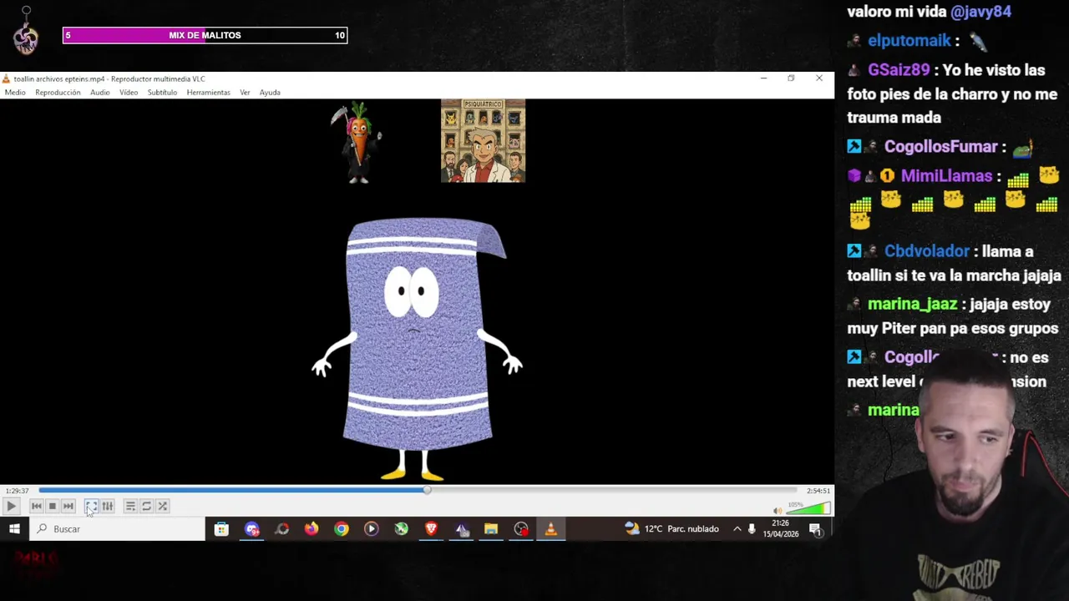
Task: Click username elputomaik in chat
Action: click(909, 41)
